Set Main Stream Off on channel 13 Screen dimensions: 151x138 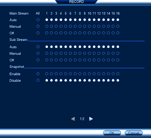point(104,33)
